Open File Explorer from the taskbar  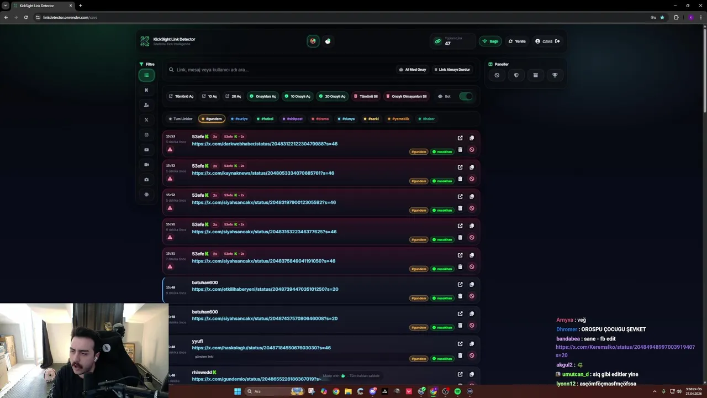coord(348,391)
